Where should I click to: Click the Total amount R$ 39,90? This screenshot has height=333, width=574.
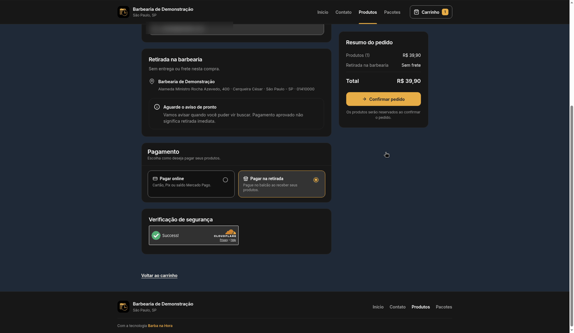[409, 81]
